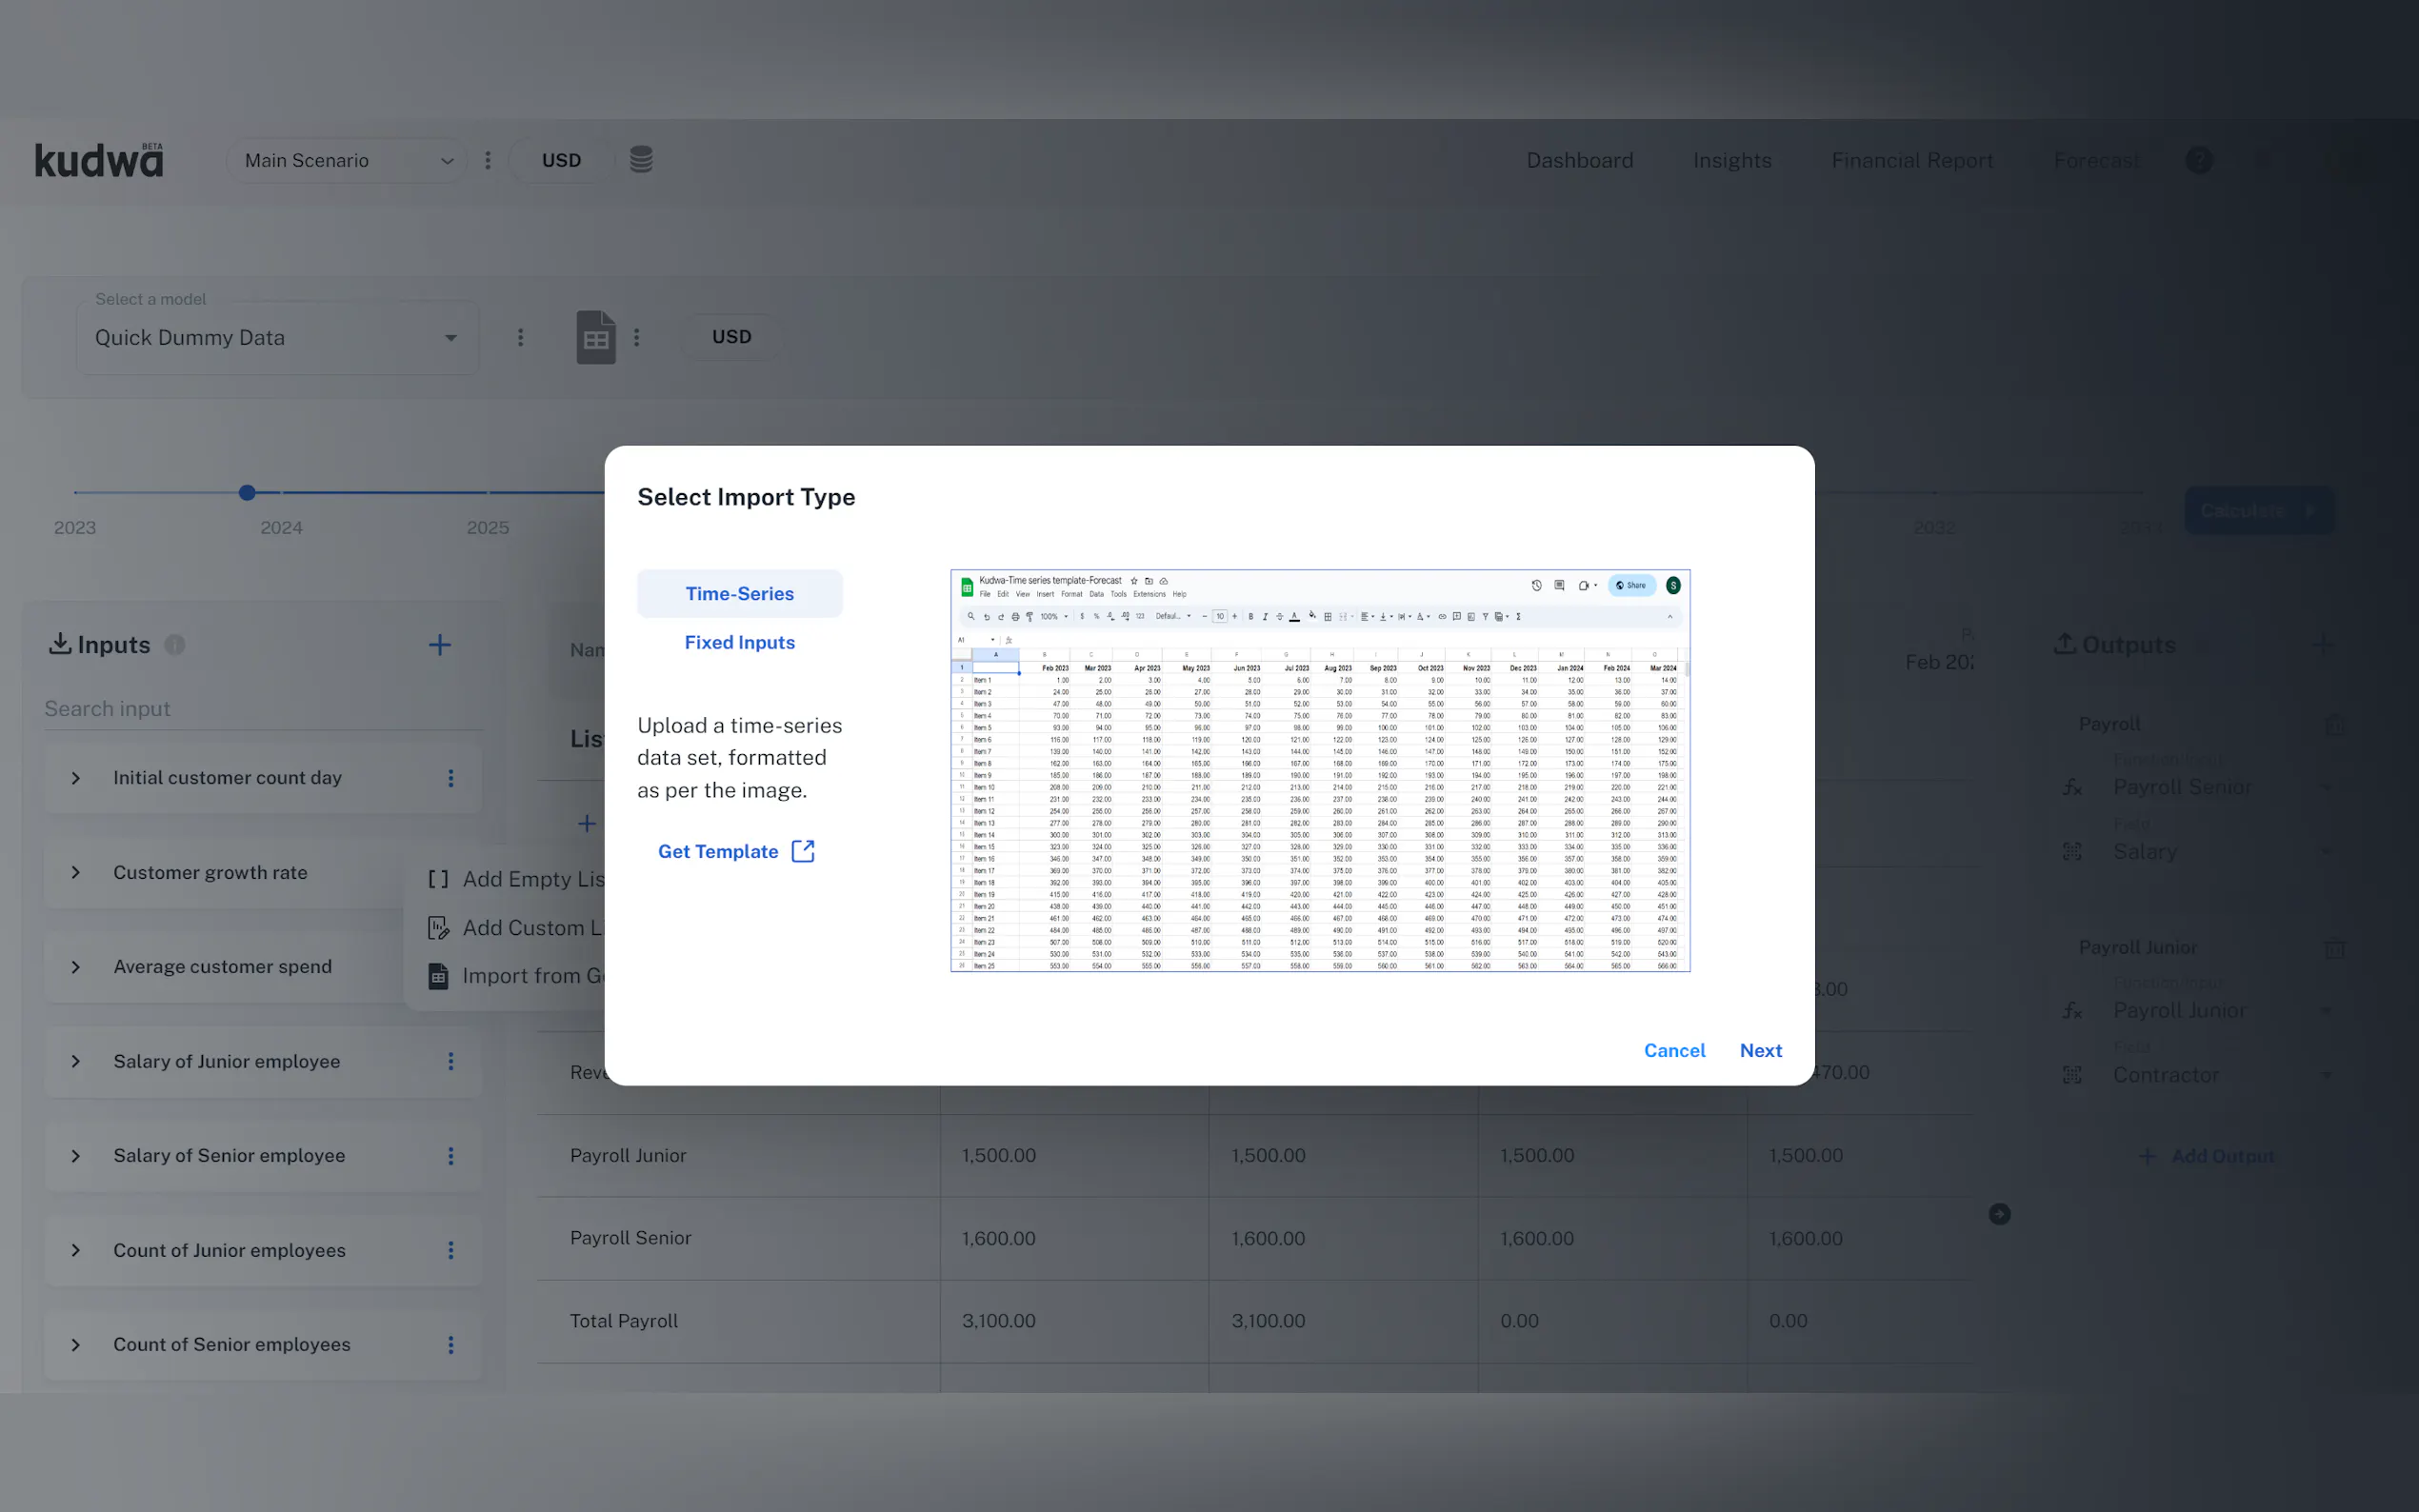Click the database stack icon beside USD
Screen dimensions: 2419x1512
[x=641, y=159]
